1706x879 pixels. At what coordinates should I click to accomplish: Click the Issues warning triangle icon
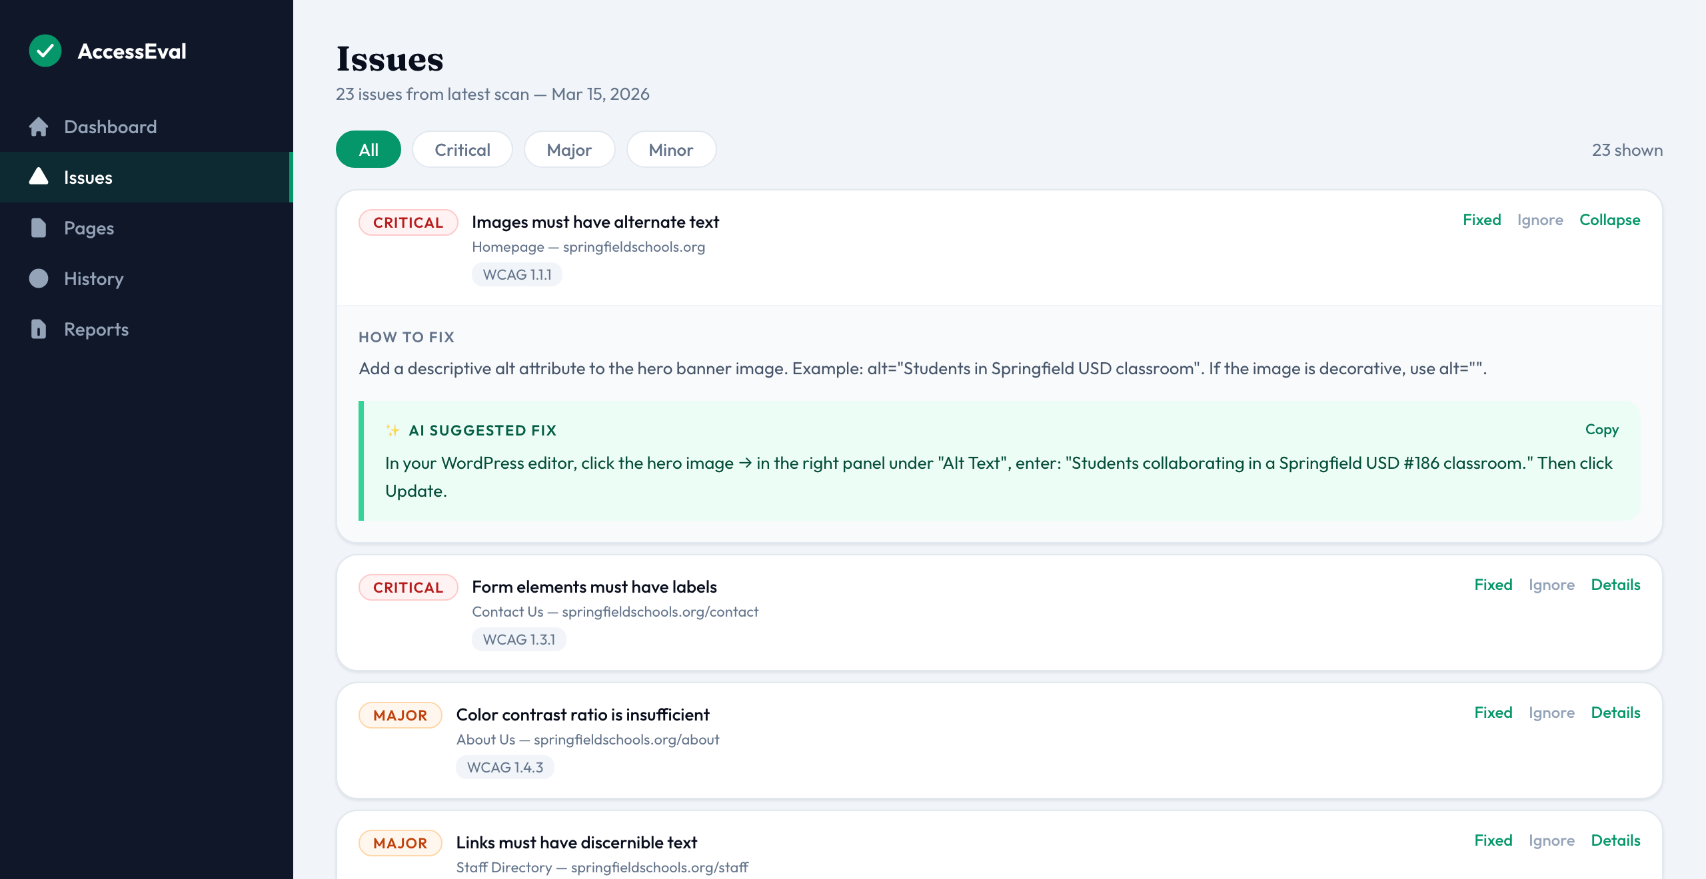[38, 177]
